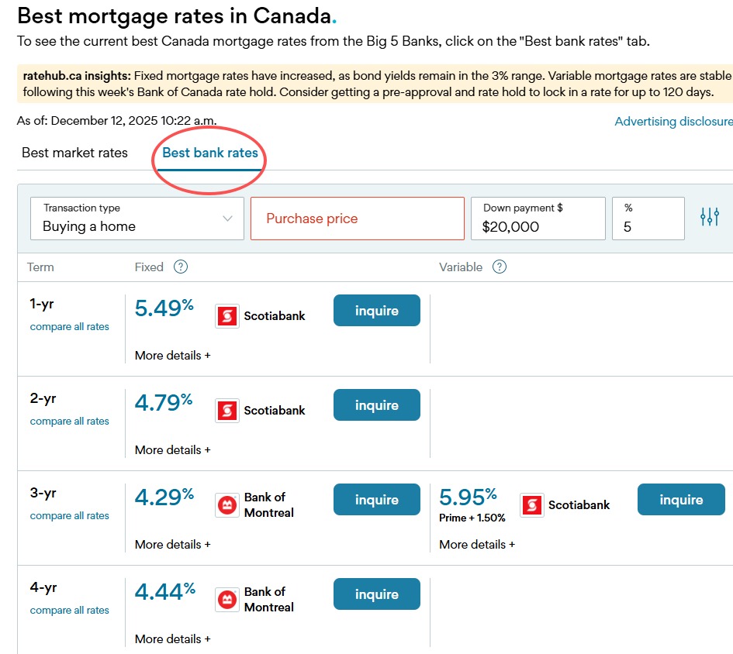Open the Advertising disclosure link

click(x=672, y=122)
